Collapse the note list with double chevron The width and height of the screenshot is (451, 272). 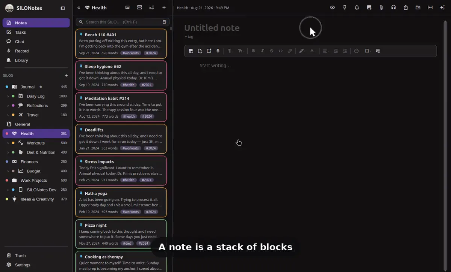pos(79,7)
